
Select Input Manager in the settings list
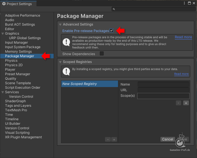click(x=17, y=43)
